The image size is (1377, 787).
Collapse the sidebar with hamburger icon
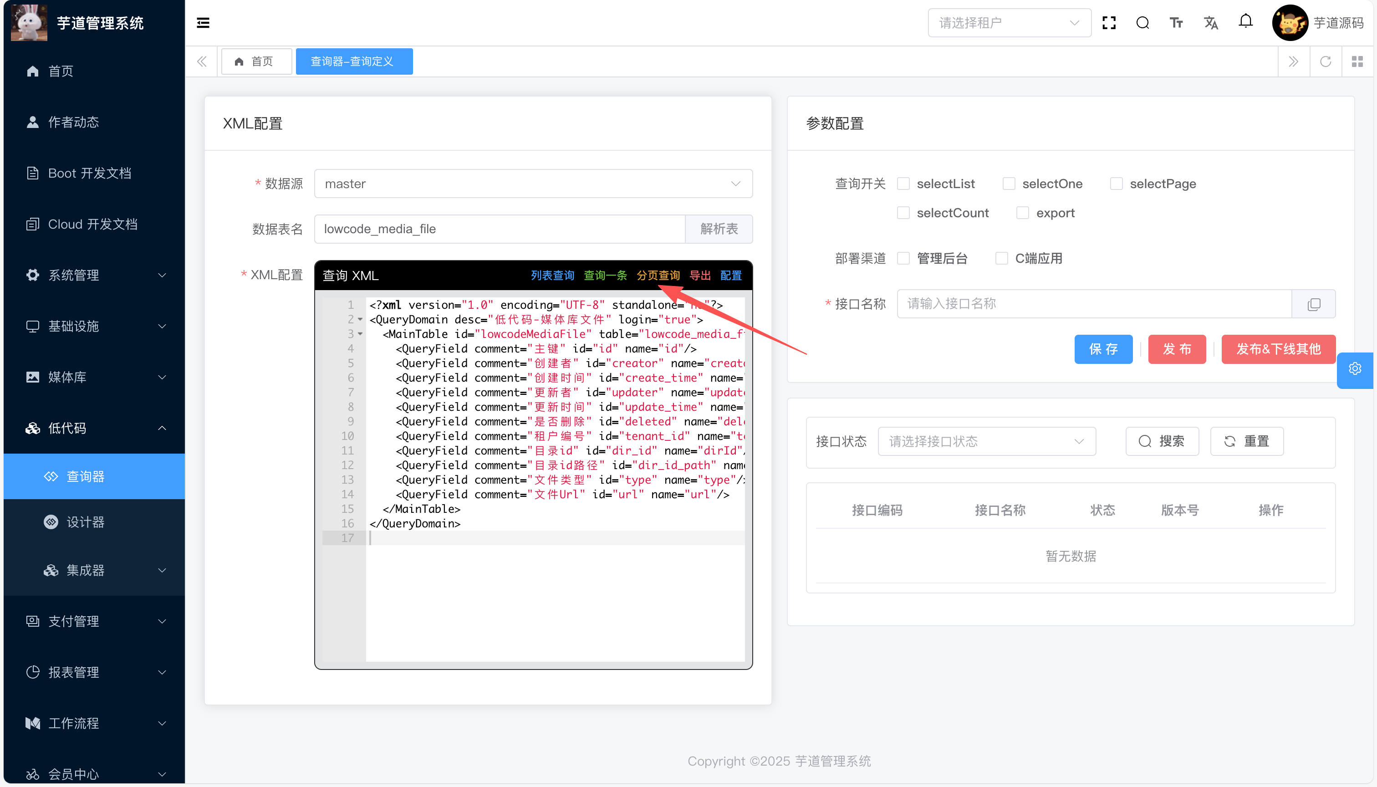click(x=203, y=23)
